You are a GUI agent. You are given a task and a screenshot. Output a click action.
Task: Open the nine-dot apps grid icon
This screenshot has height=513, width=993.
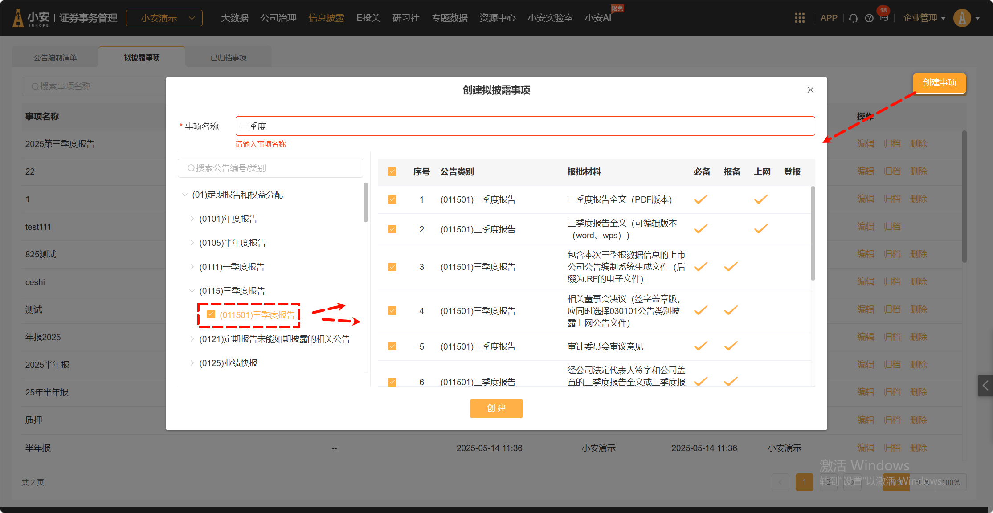tap(800, 18)
